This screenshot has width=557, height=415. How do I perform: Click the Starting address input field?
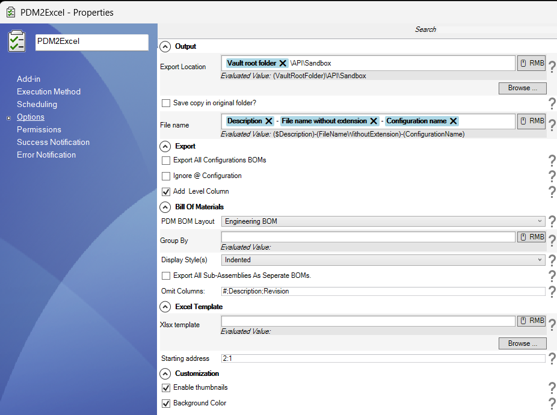click(383, 358)
